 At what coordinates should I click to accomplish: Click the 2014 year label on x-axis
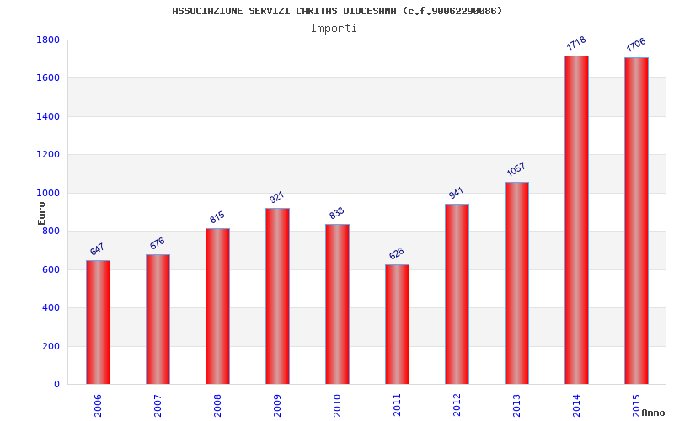tap(576, 406)
